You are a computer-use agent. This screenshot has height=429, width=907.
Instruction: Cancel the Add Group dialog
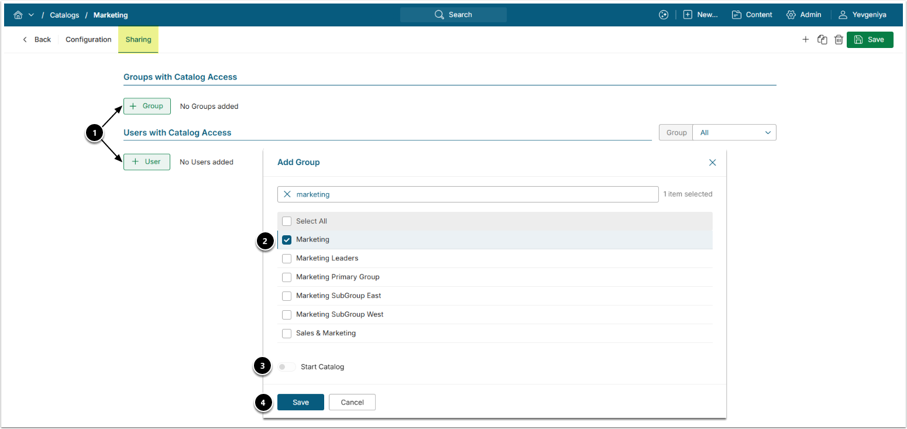point(352,402)
